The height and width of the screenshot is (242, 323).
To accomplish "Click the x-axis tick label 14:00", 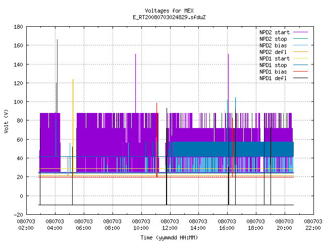I will (x=198, y=228).
